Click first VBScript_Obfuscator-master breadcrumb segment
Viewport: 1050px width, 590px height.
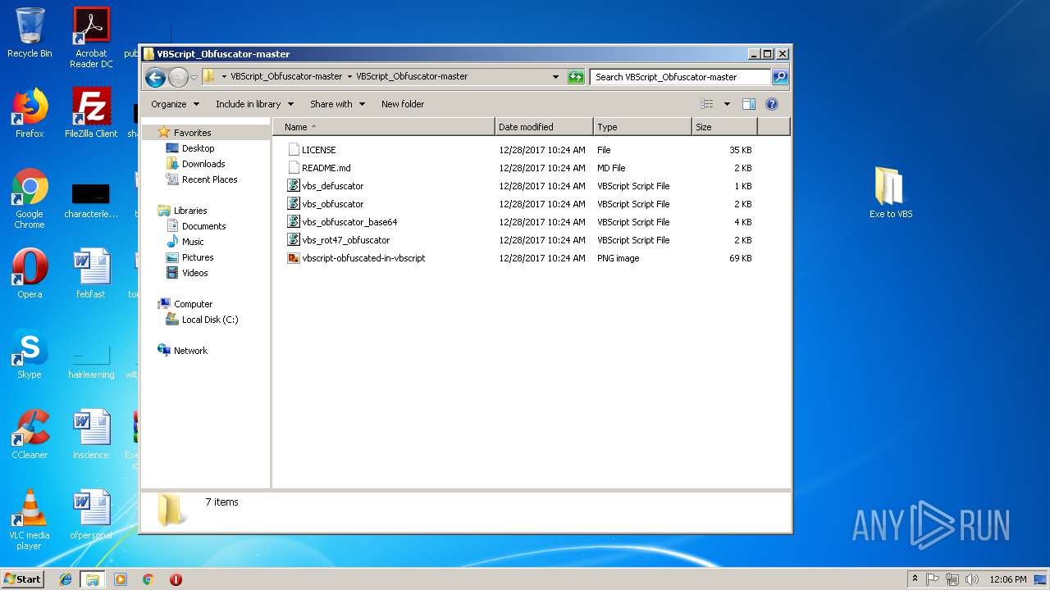pyautogui.click(x=286, y=76)
